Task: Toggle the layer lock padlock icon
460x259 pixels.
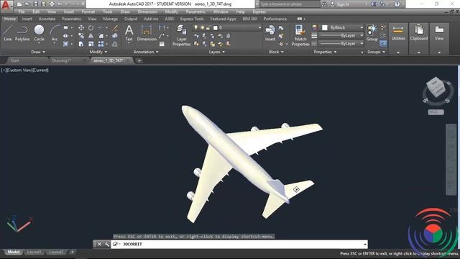Action: (x=208, y=27)
